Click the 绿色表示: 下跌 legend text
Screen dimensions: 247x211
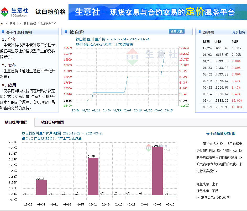coord(207,191)
